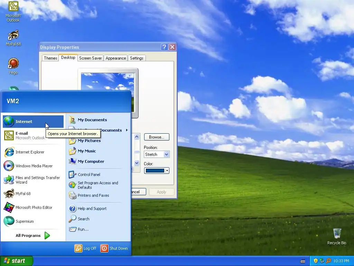
Task: Open Files and Settings Transfer Wizard
Action: 33,180
